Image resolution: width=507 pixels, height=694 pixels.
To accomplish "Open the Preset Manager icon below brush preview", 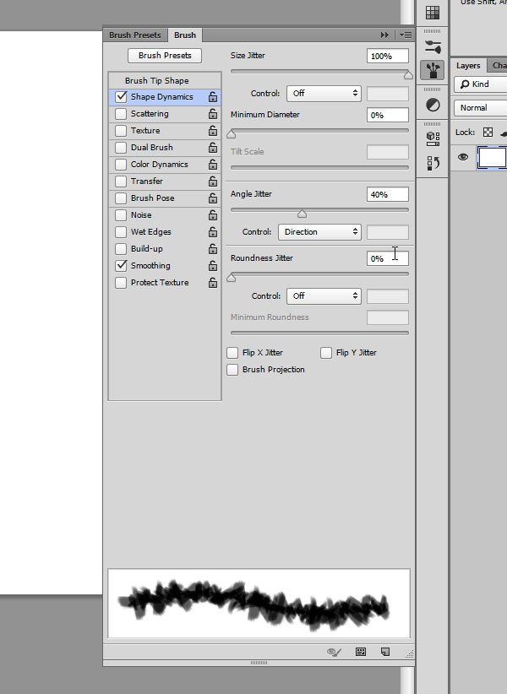I will [361, 652].
